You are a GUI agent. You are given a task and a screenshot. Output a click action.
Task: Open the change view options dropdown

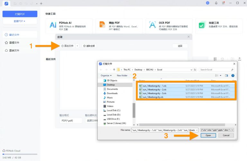pos(221,76)
